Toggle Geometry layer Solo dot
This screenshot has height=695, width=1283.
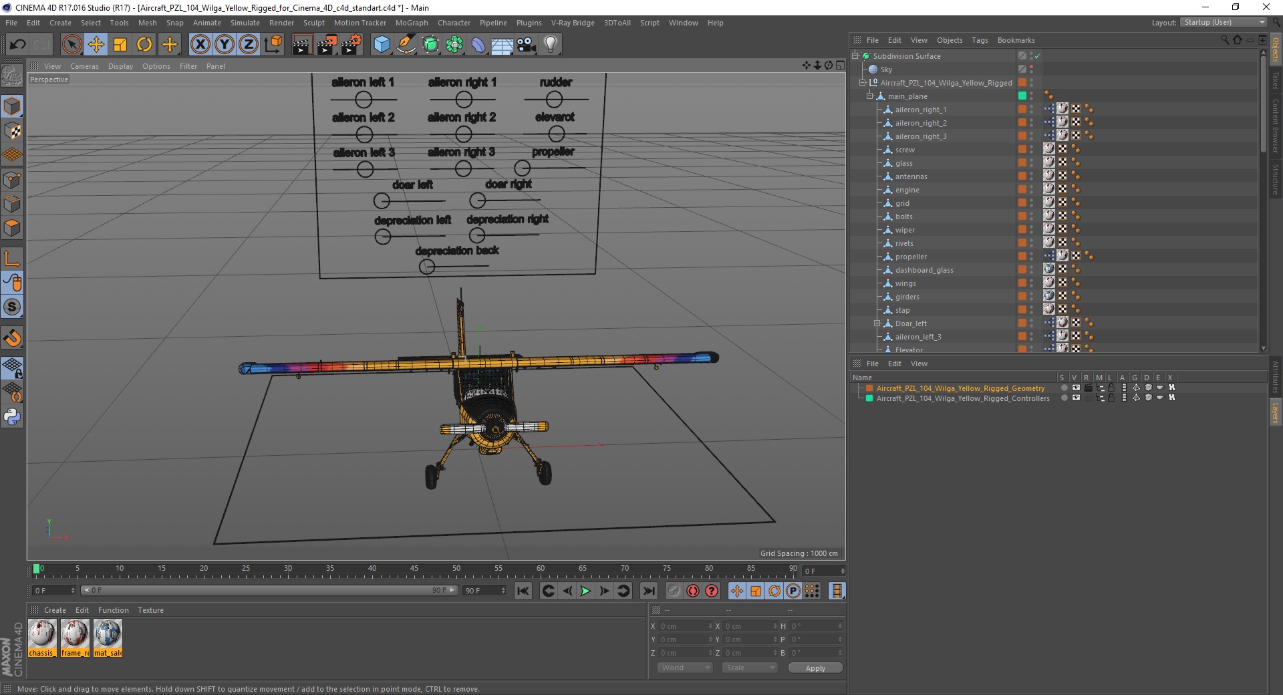1064,388
